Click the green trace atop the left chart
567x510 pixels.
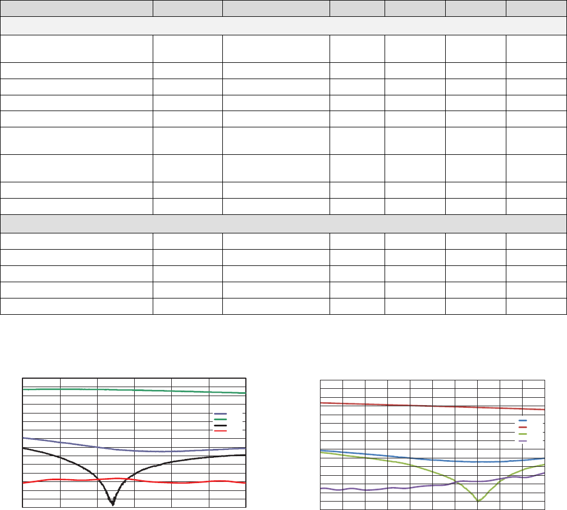135,389
